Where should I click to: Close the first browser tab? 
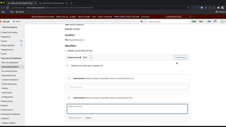[36, 3]
